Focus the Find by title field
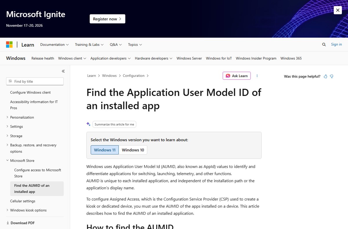 click(35, 81)
